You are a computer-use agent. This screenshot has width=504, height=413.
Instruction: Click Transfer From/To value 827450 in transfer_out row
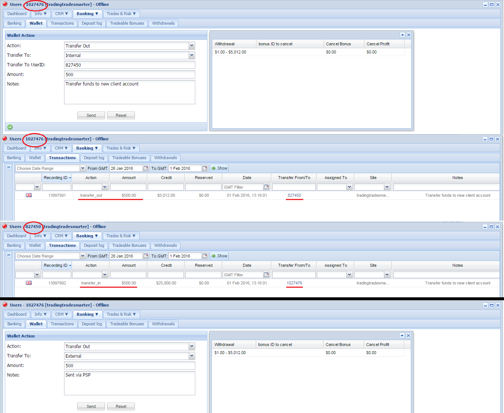click(294, 195)
